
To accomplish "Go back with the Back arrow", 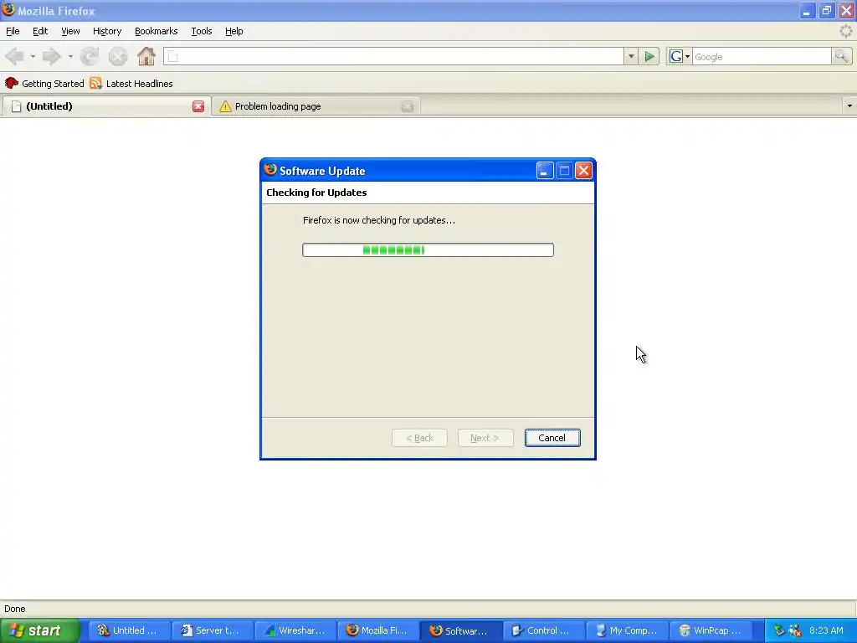I will (15, 56).
